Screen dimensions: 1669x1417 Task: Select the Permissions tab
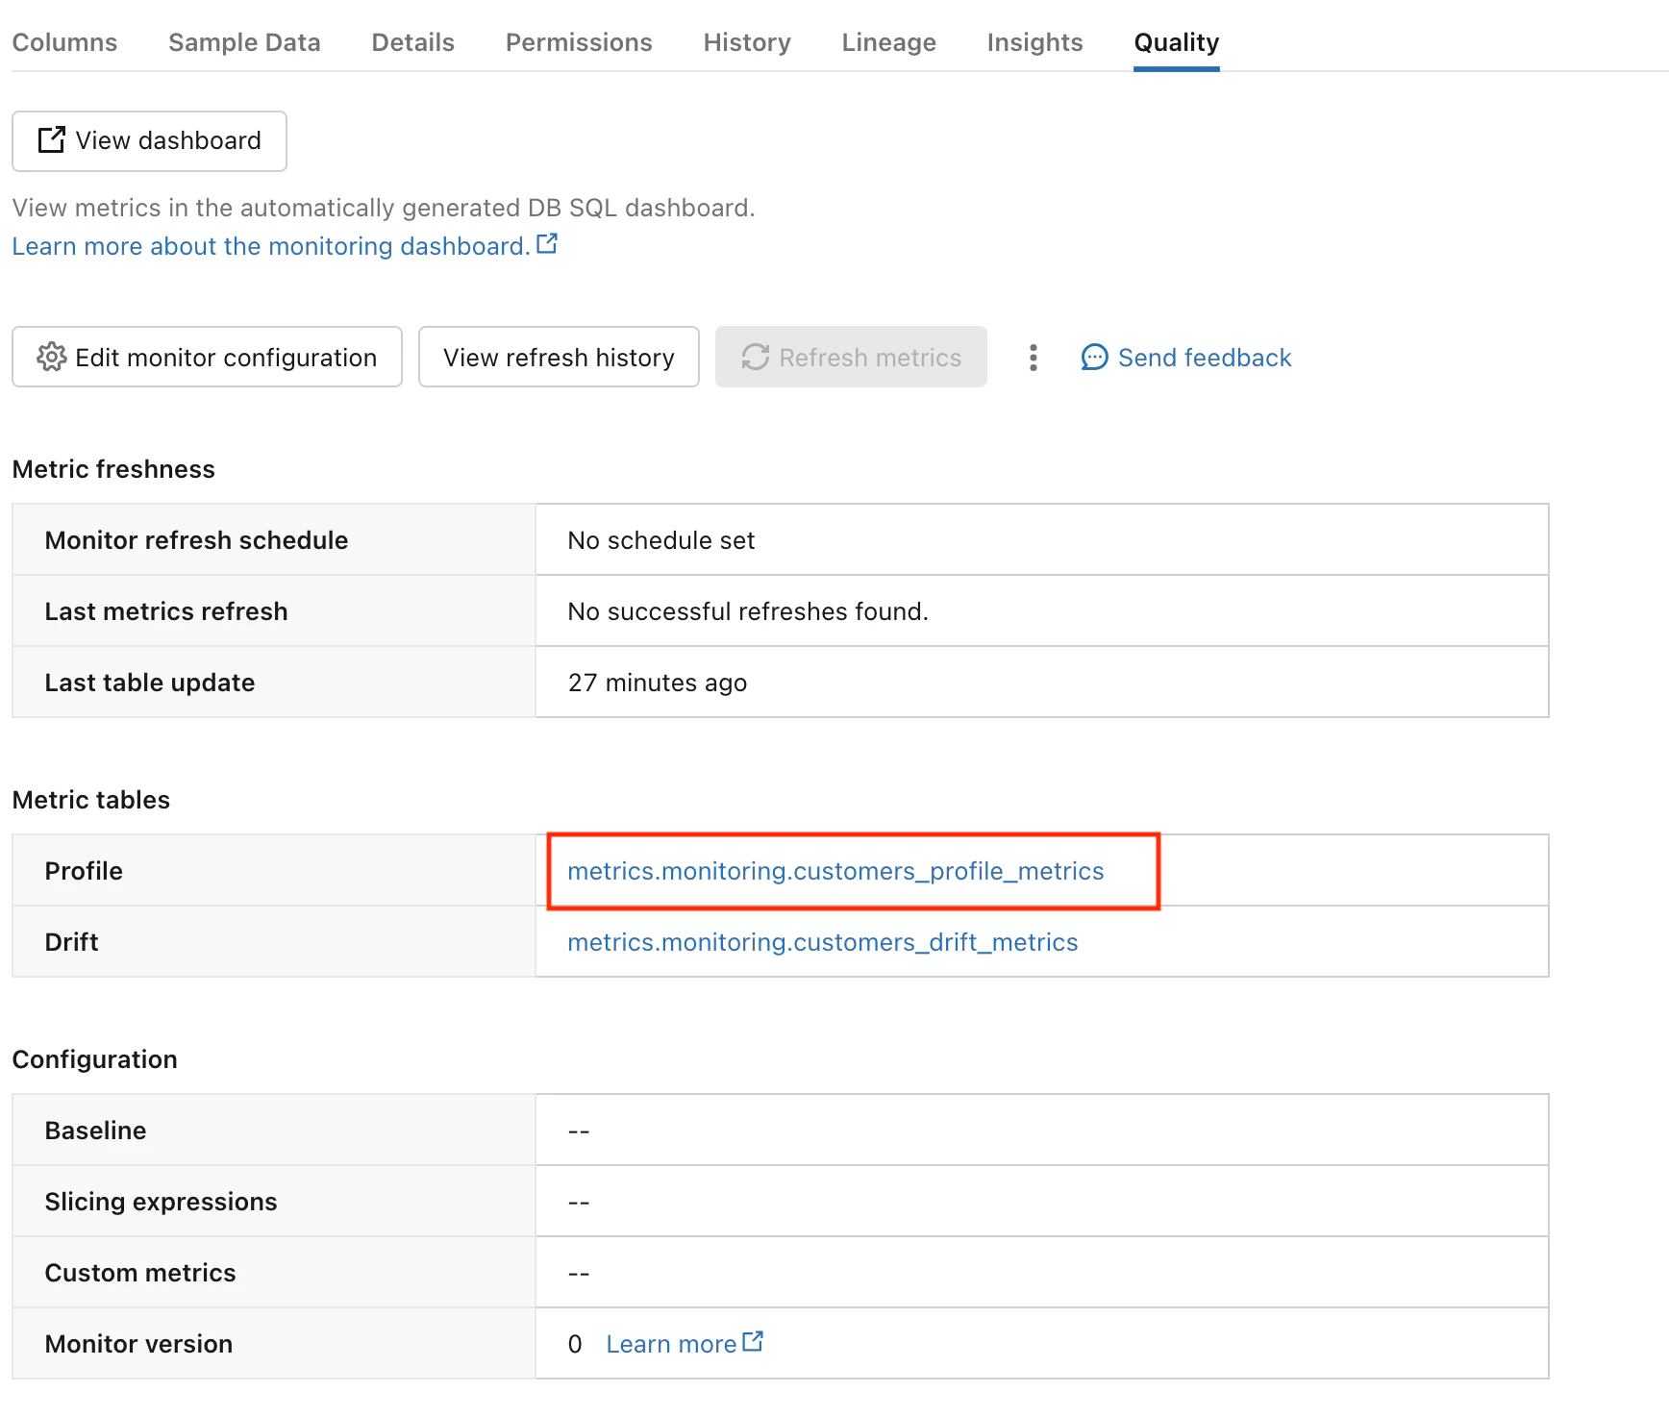(x=579, y=42)
